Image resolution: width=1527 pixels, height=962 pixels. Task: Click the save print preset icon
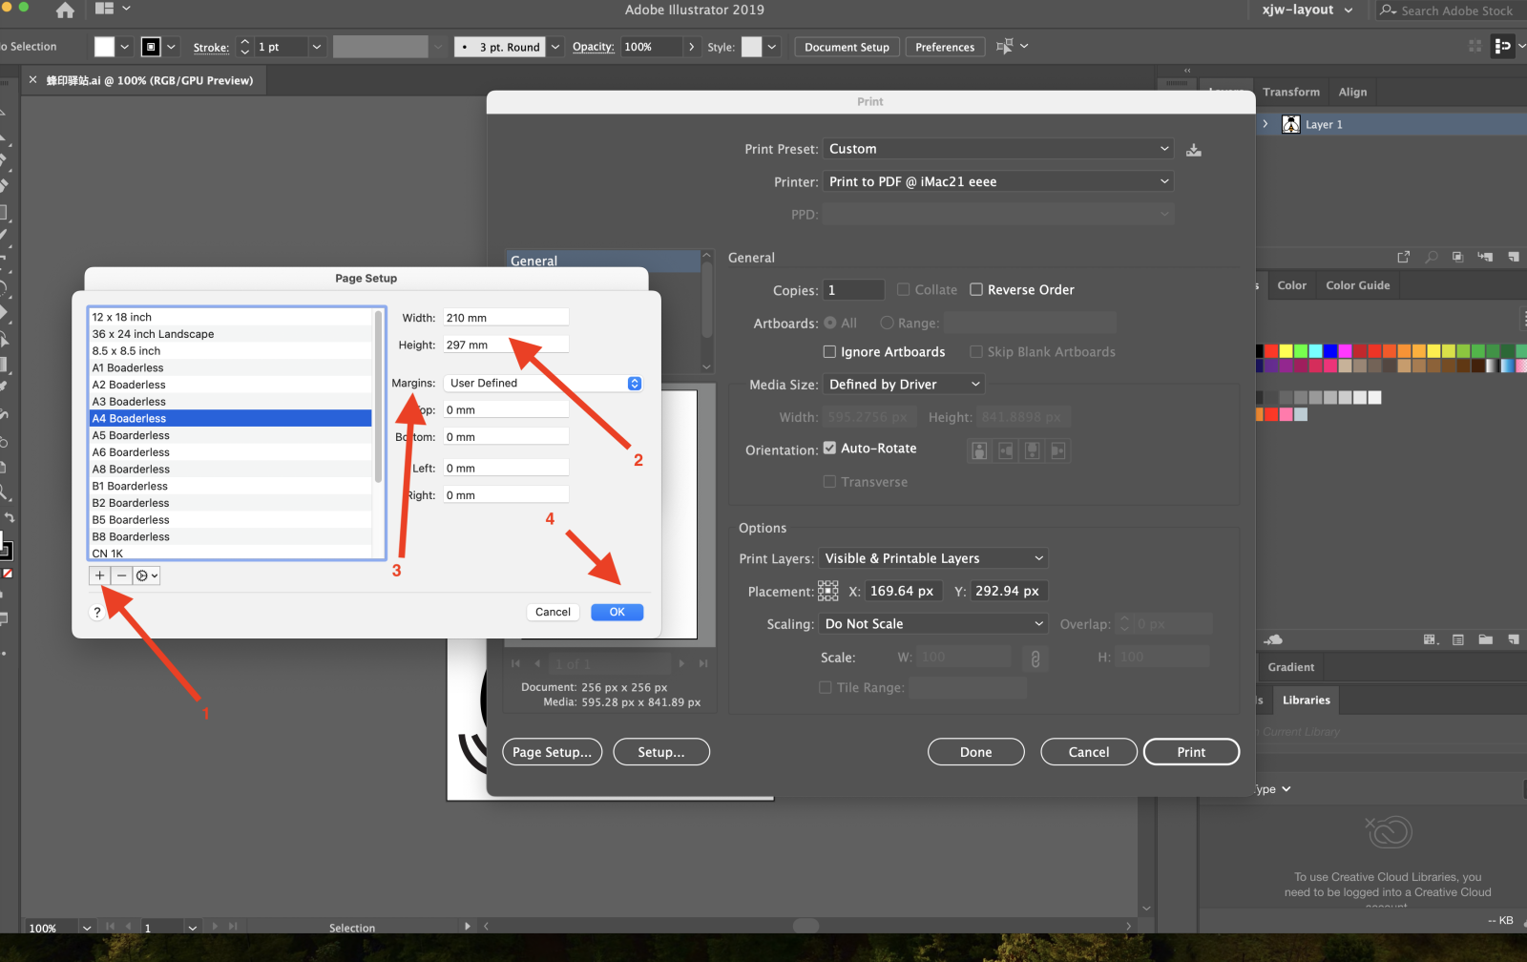click(1194, 150)
